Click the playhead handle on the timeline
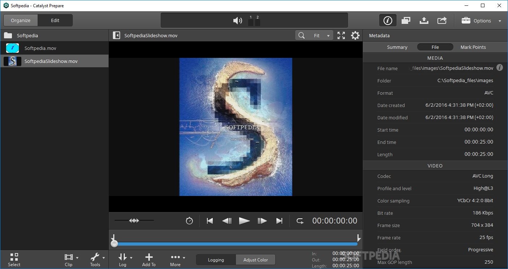Image resolution: width=508 pixels, height=269 pixels. coord(114,244)
